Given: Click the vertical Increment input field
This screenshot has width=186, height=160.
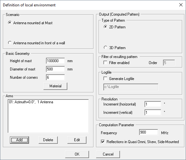Looking at the screenshot, I should pyautogui.click(x=153, y=113).
